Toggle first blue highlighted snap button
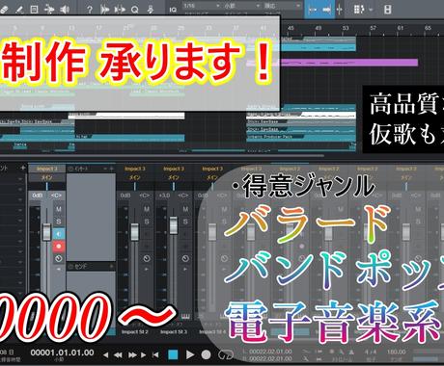444x366 pixels. click(x=313, y=10)
